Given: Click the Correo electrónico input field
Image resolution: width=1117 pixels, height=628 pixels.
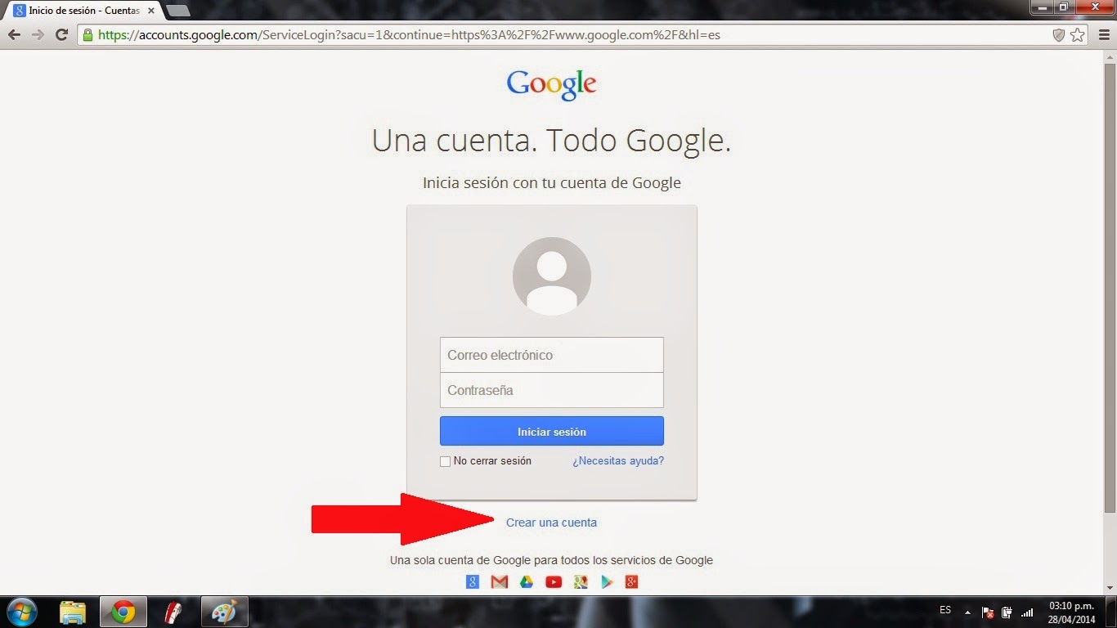Looking at the screenshot, I should click(x=552, y=354).
